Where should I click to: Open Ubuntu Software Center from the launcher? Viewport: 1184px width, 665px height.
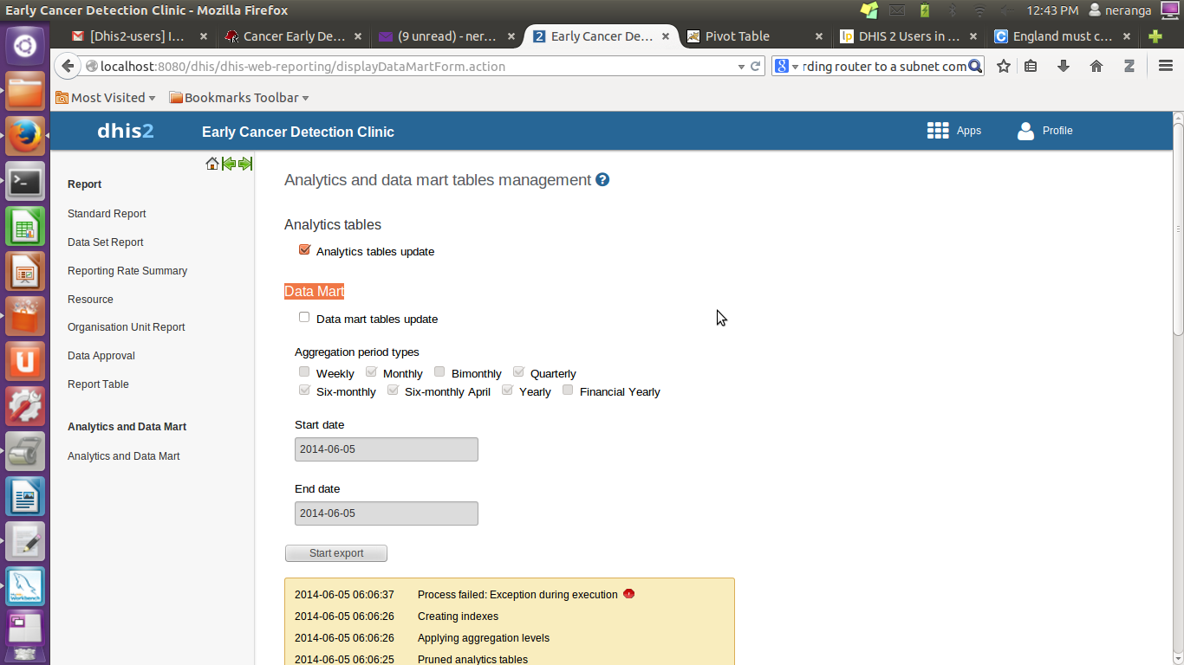25,316
